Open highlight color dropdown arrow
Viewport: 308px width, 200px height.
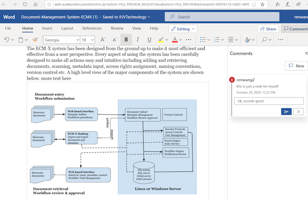pyautogui.click(x=166, y=40)
